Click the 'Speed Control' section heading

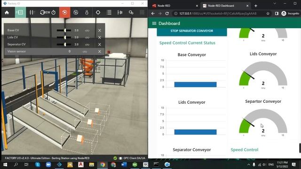tap(245, 150)
